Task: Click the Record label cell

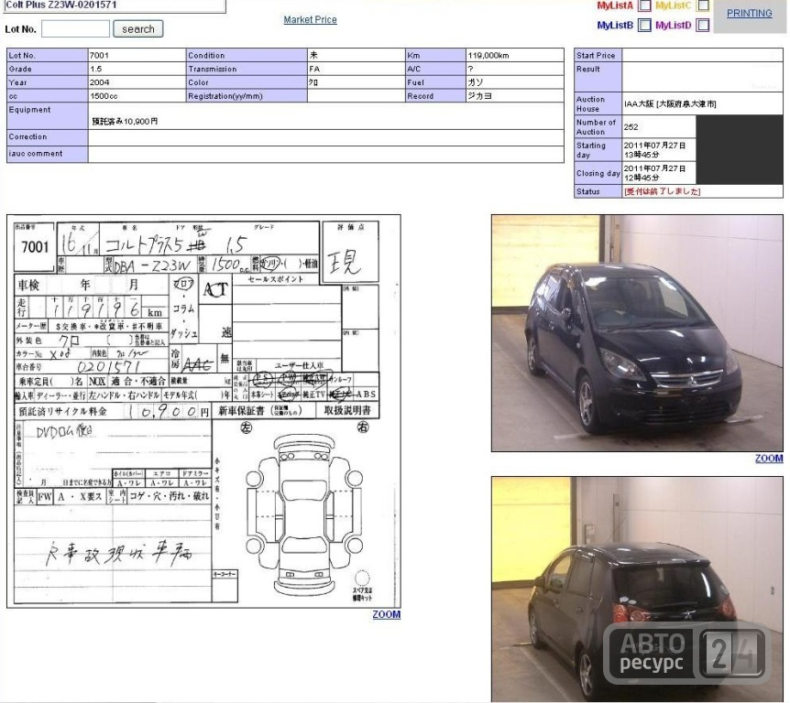Action: pyautogui.click(x=435, y=96)
